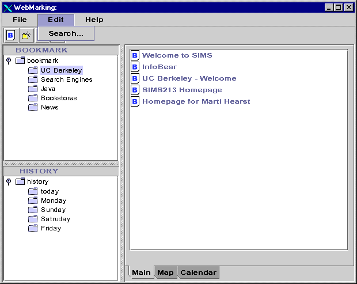This screenshot has height=284, width=357.
Task: Click the Friday history folder icon
Action: point(33,228)
